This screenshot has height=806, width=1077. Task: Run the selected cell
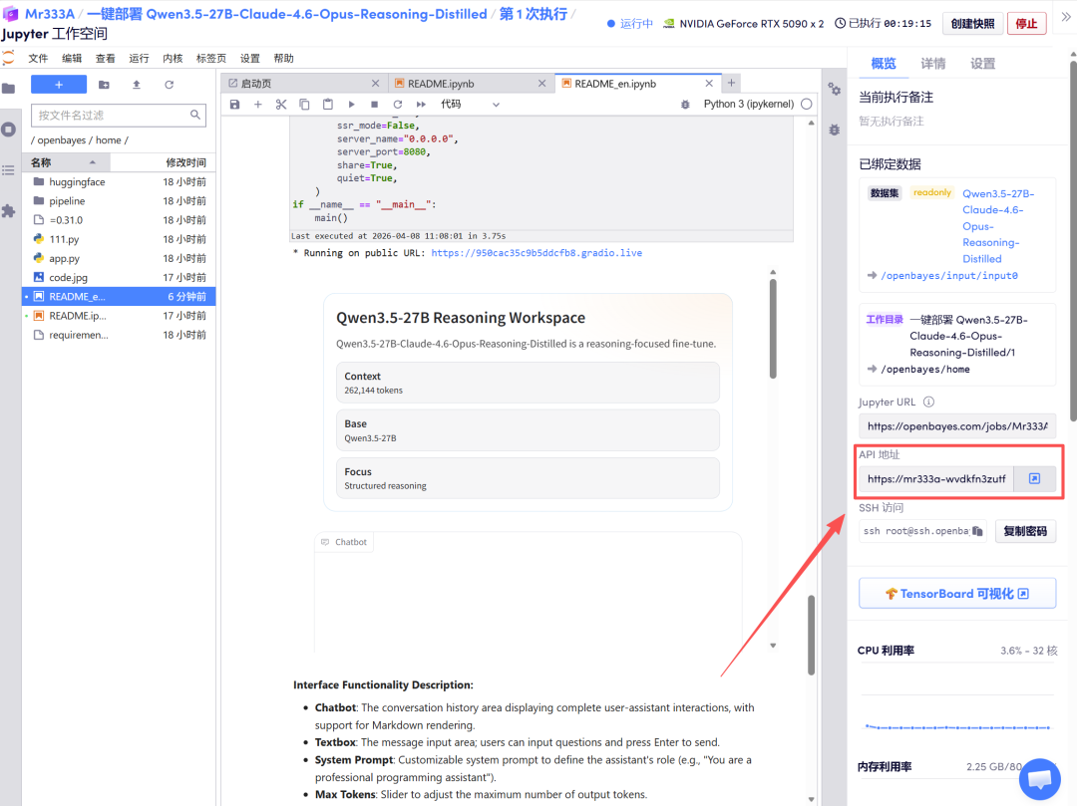351,105
